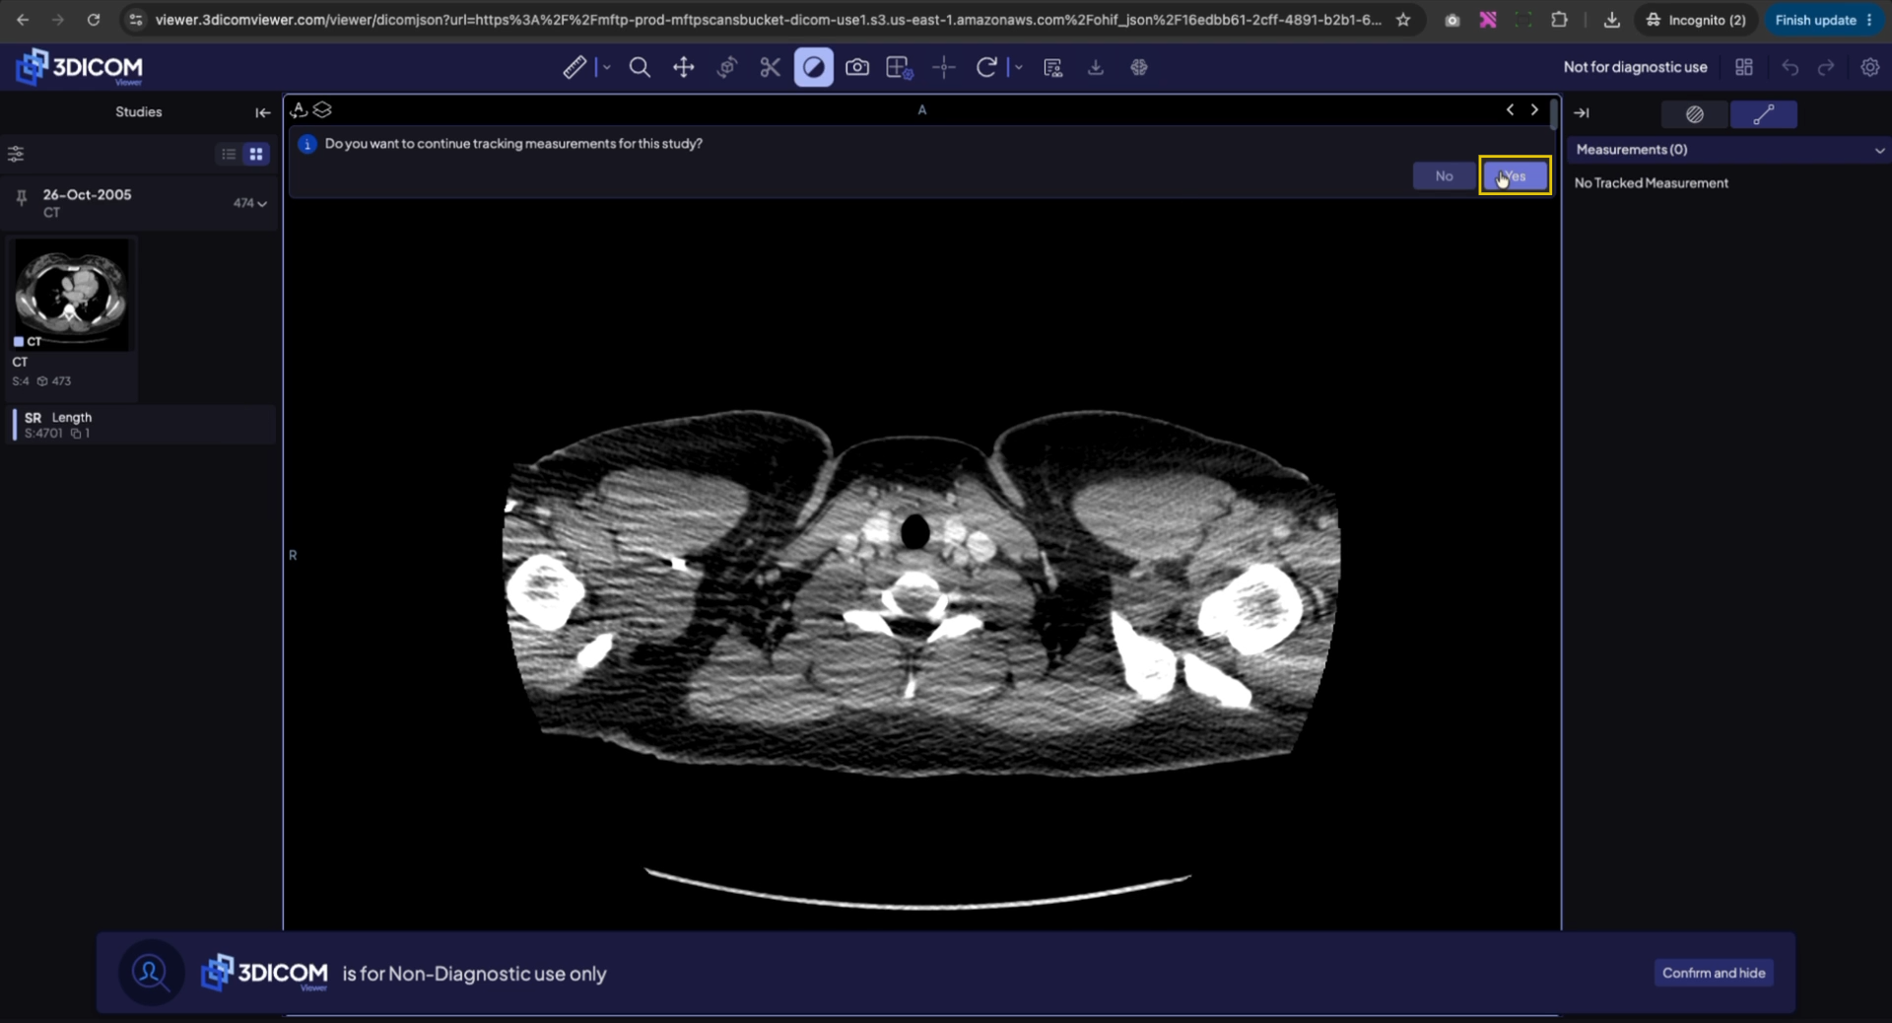Open the viewport layout grid settings
Viewport: 1892px width, 1023px height.
(900, 67)
